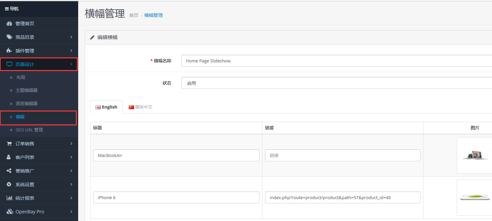492x221 pixels.
Task: Expand the 系统设置 menu chevron
Action: pos(71,184)
